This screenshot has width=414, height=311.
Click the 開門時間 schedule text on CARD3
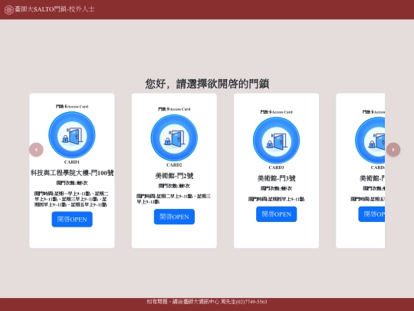276,199
